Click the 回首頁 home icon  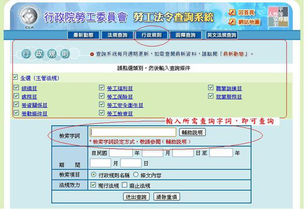tap(232, 13)
